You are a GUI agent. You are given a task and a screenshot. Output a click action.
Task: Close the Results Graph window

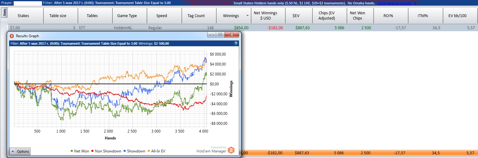(x=231, y=35)
